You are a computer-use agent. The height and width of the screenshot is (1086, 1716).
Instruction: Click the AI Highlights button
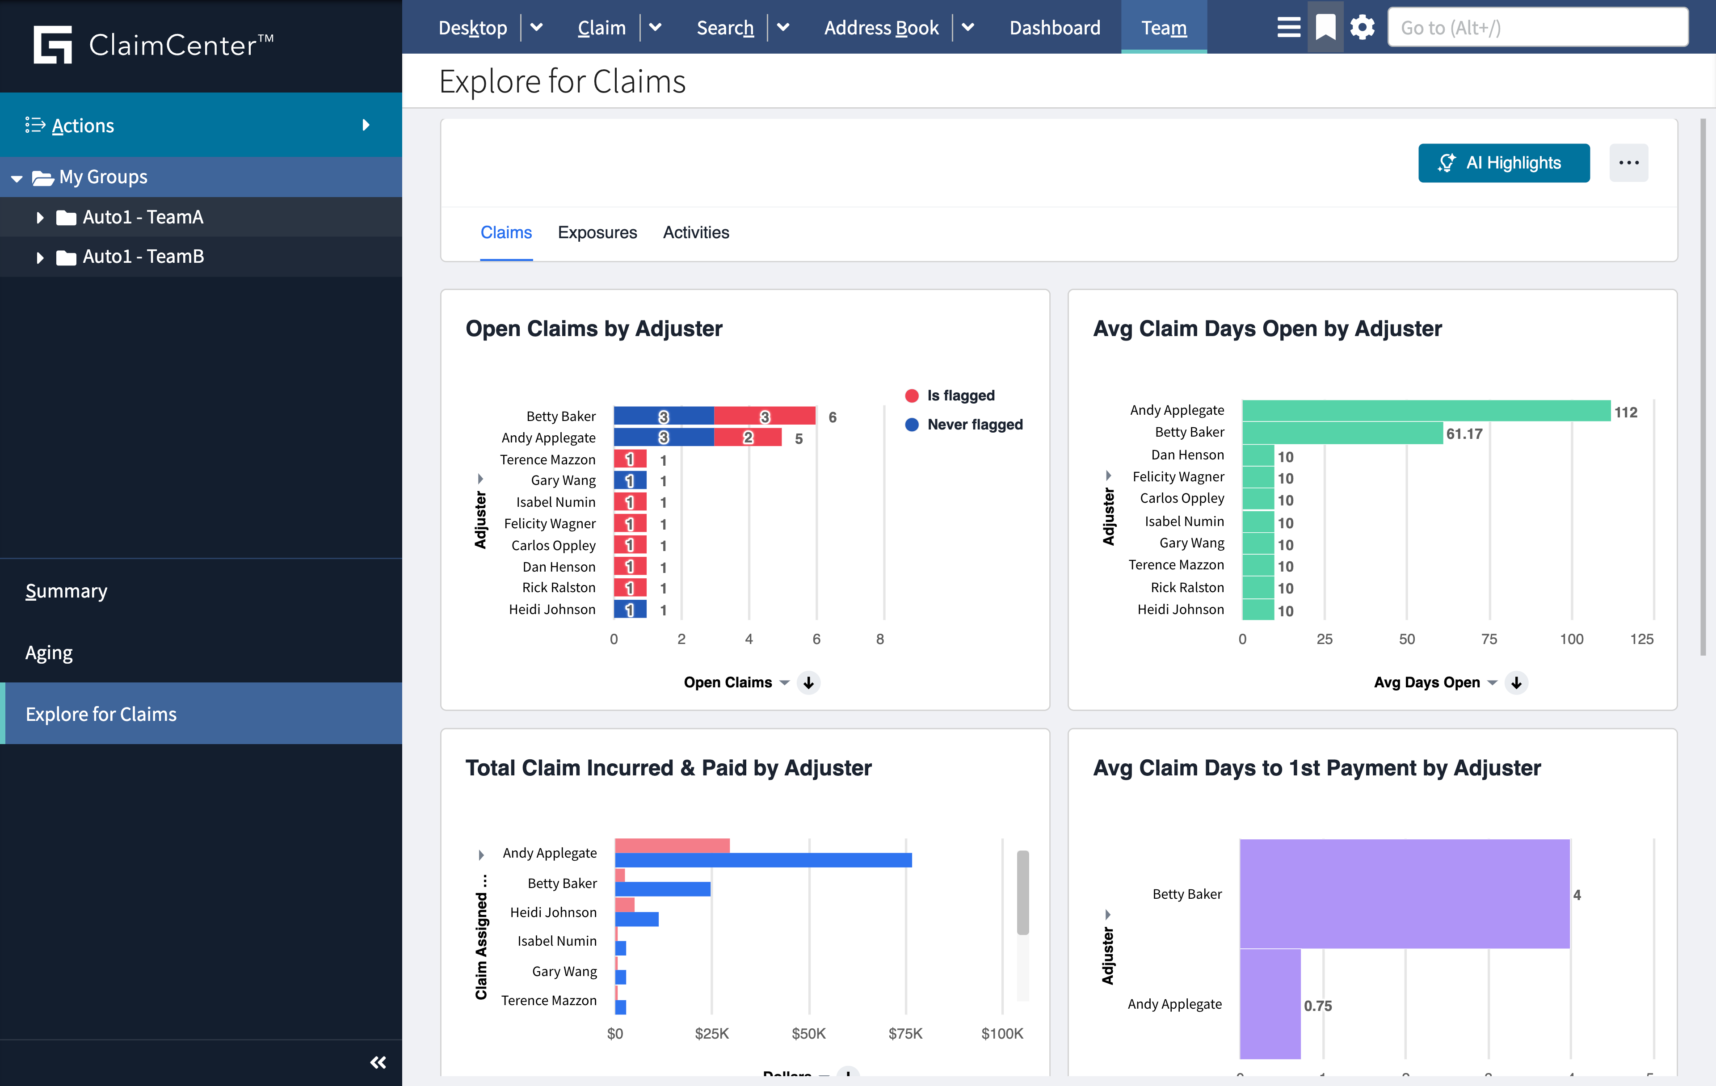(x=1504, y=163)
